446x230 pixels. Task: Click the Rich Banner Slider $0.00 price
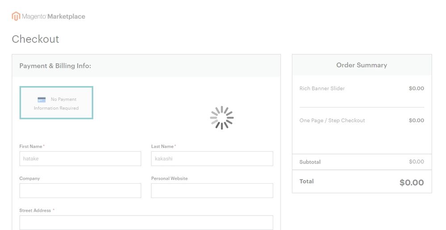(x=417, y=88)
